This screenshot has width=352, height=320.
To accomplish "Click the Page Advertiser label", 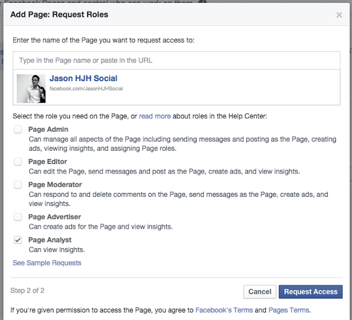I will tap(55, 217).
